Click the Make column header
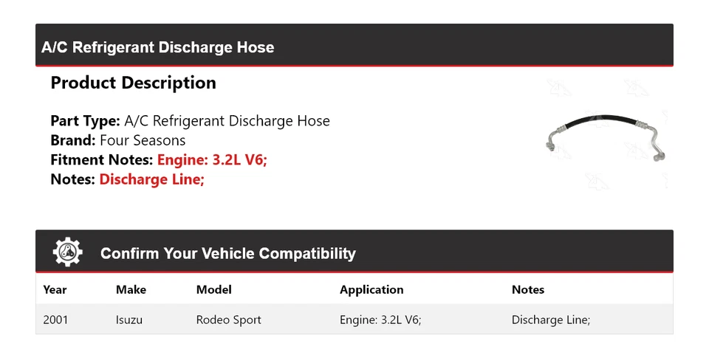The image size is (709, 358). coord(131,289)
